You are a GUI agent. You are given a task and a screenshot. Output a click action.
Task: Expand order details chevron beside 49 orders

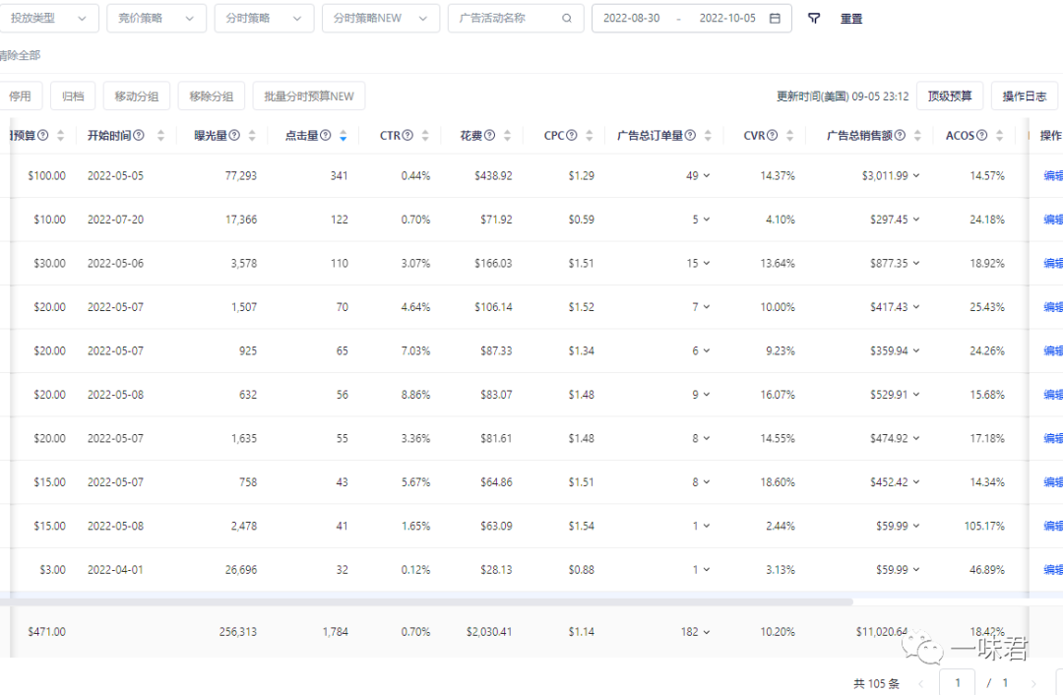(x=707, y=176)
